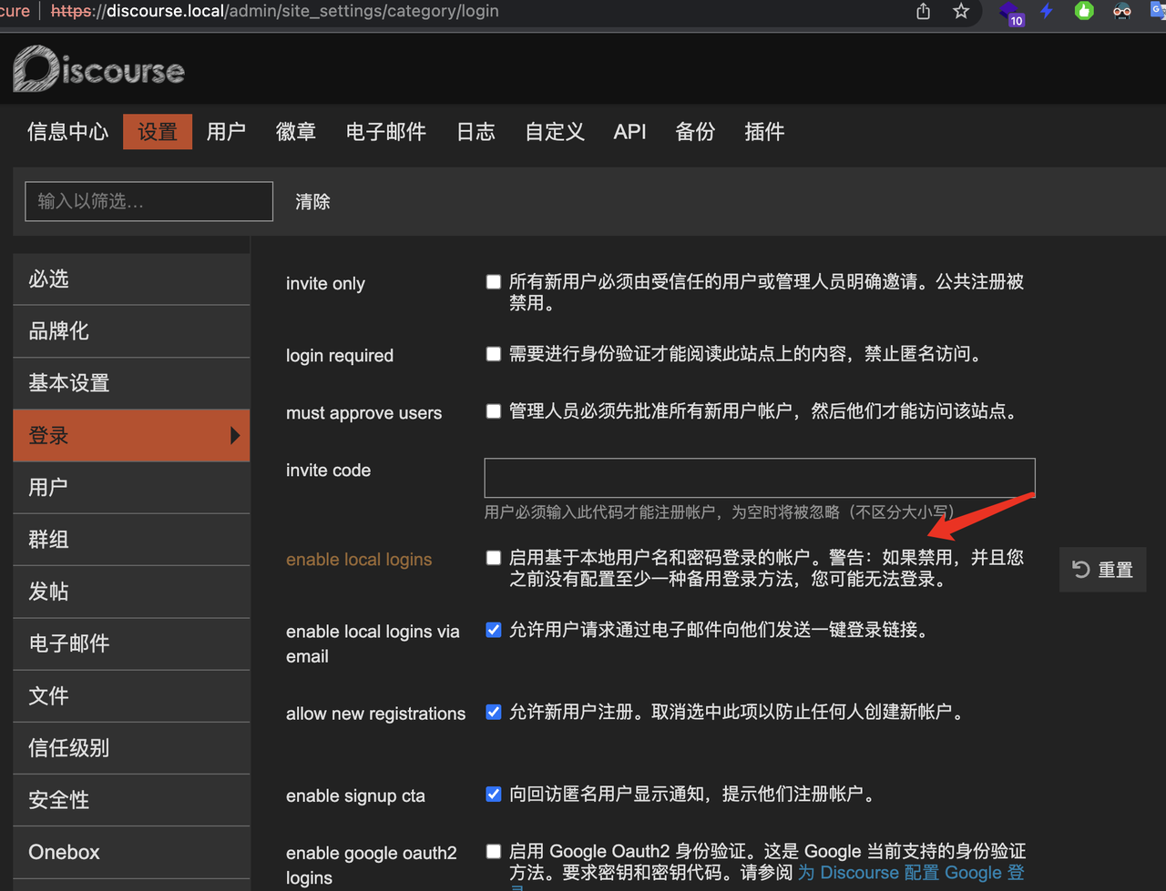Viewport: 1166px width, 891px height.
Task: Click the purple extension icon with badge 10
Action: coord(1010,13)
